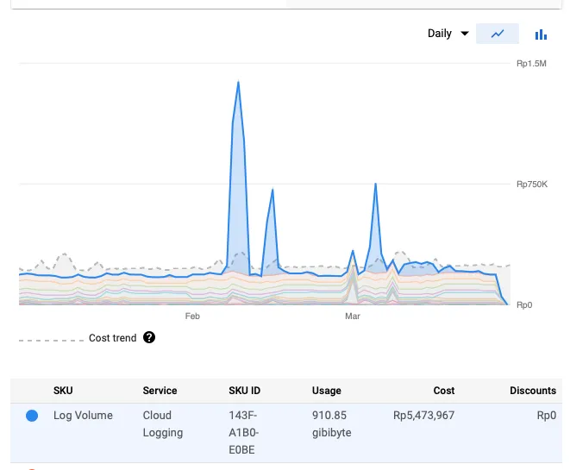570x470 pixels.
Task: Click the Mar axis label
Action: [x=353, y=316]
